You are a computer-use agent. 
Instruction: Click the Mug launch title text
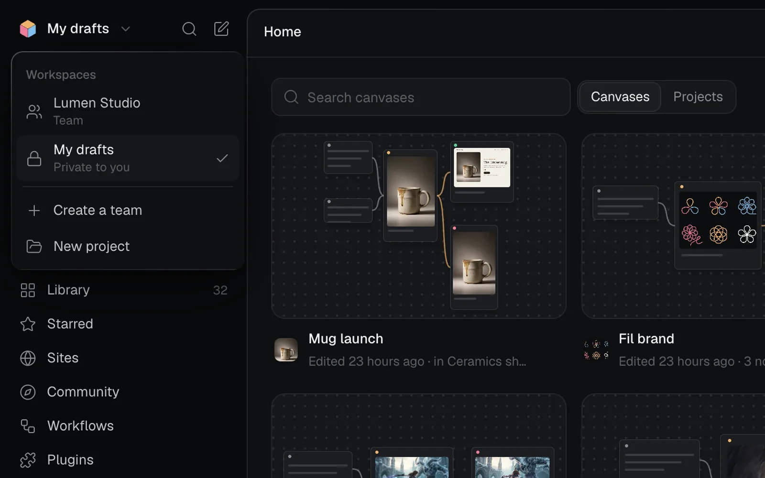pos(346,338)
